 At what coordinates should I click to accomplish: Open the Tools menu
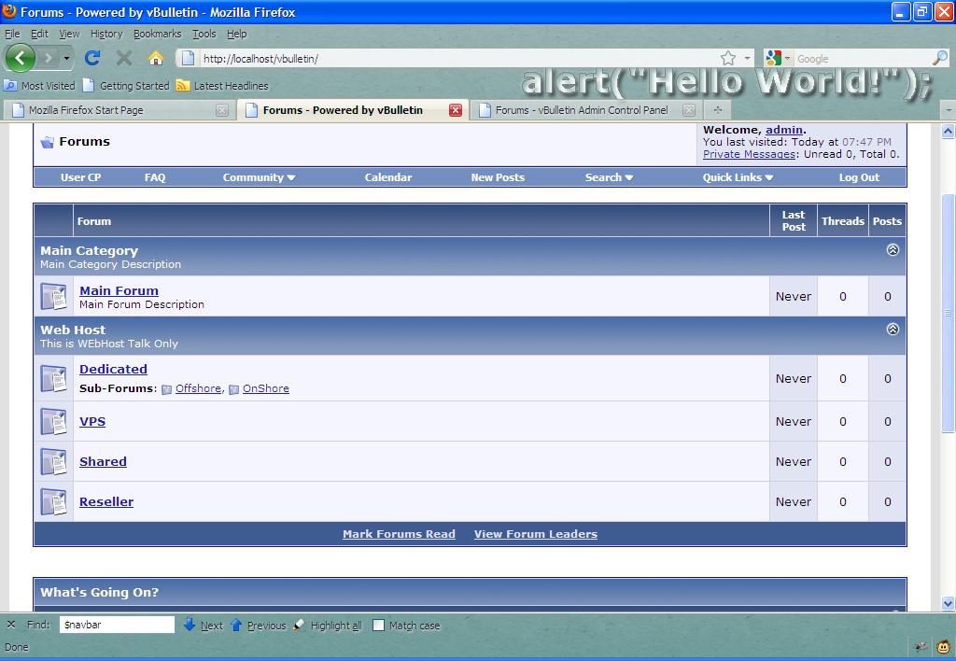(x=204, y=34)
